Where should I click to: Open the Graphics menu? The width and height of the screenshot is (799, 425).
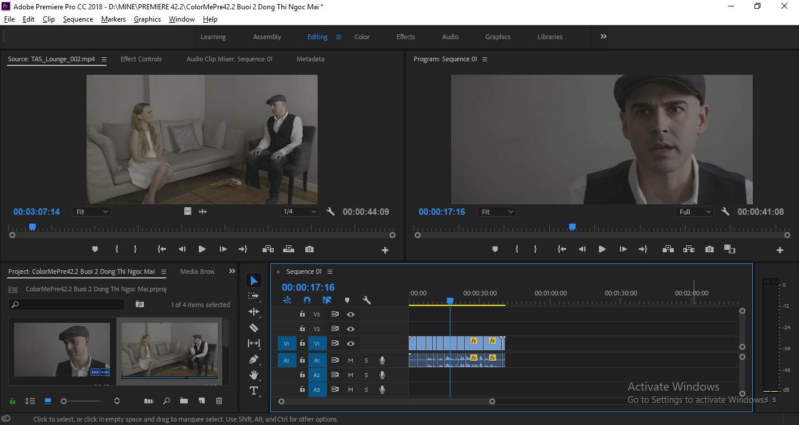(147, 19)
